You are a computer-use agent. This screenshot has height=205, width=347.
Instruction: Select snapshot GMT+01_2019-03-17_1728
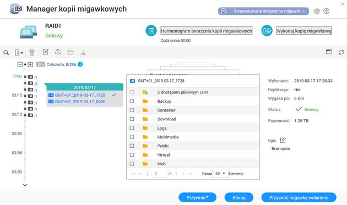pyautogui.click(x=80, y=95)
